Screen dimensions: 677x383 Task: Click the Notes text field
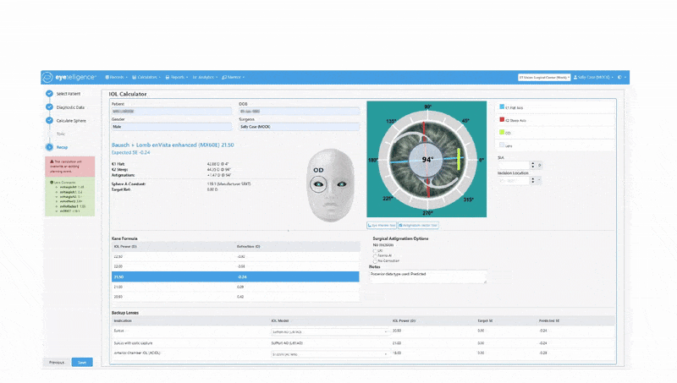[x=428, y=276]
